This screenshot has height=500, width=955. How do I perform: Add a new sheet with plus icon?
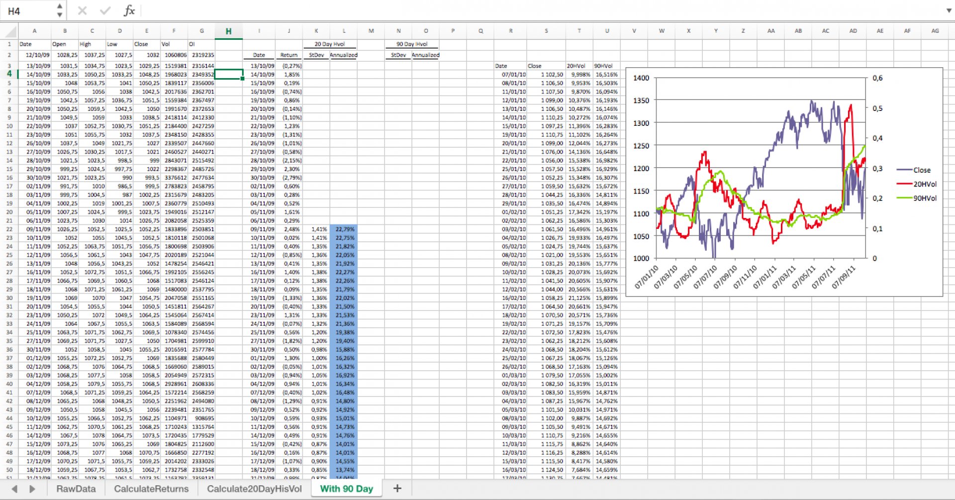pos(397,489)
